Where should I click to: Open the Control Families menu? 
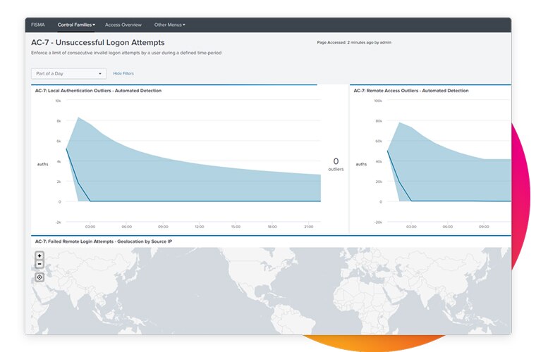click(x=76, y=25)
